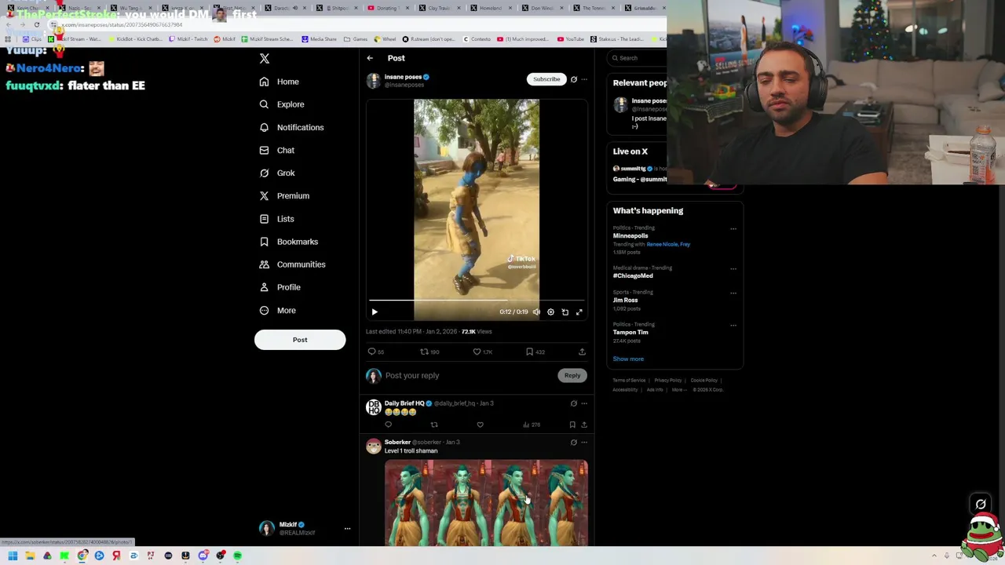
Task: Open Home in the X sidebar
Action: point(279,82)
